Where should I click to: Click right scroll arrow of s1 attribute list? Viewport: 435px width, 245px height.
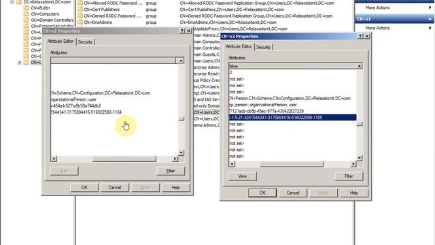(x=175, y=159)
